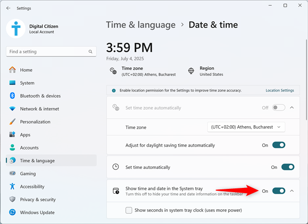Click the back arrow icon in Settings
The height and width of the screenshot is (224, 308).
[x=8, y=8]
